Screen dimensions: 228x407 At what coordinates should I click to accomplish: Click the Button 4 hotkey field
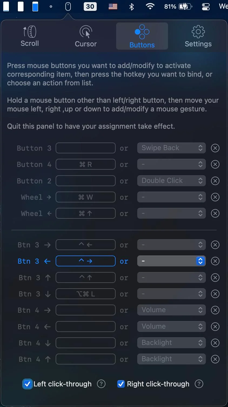click(86, 164)
